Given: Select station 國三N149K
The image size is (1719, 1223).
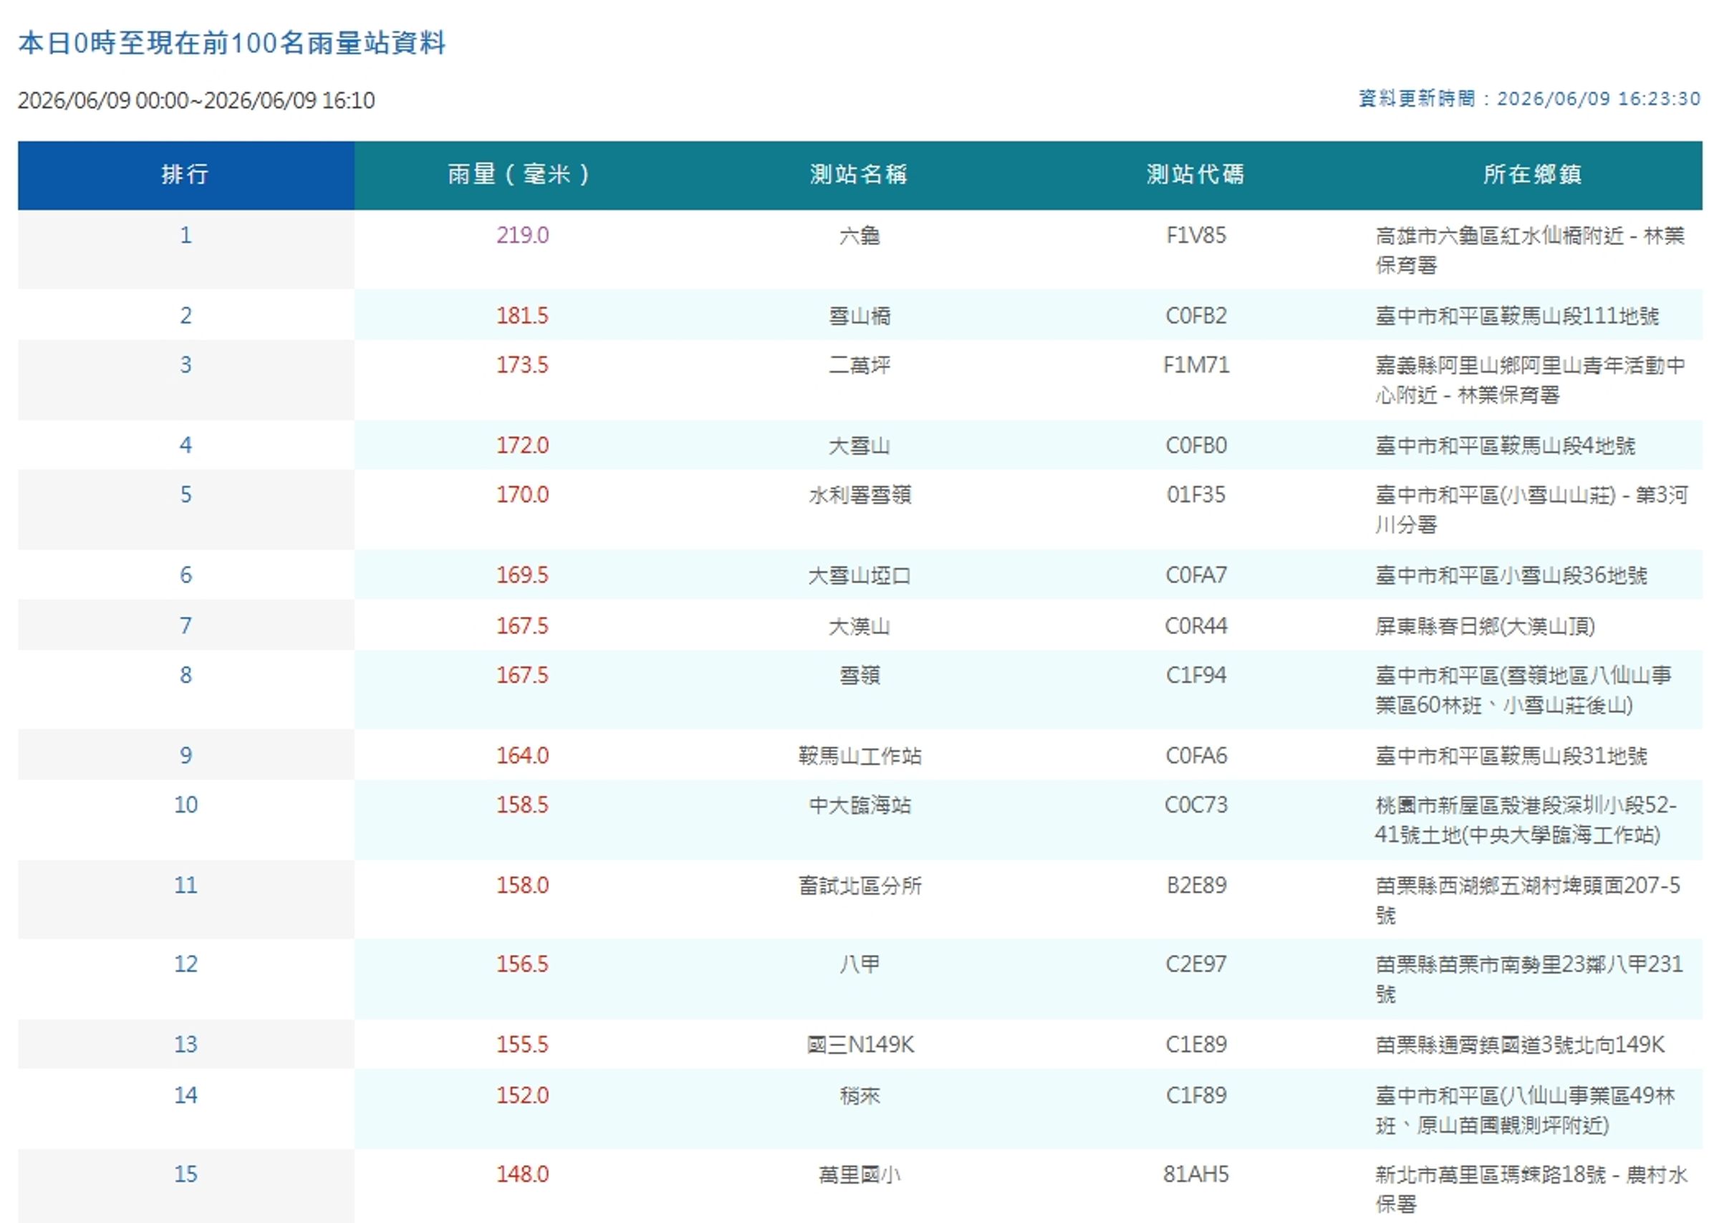Looking at the screenshot, I should (860, 1045).
